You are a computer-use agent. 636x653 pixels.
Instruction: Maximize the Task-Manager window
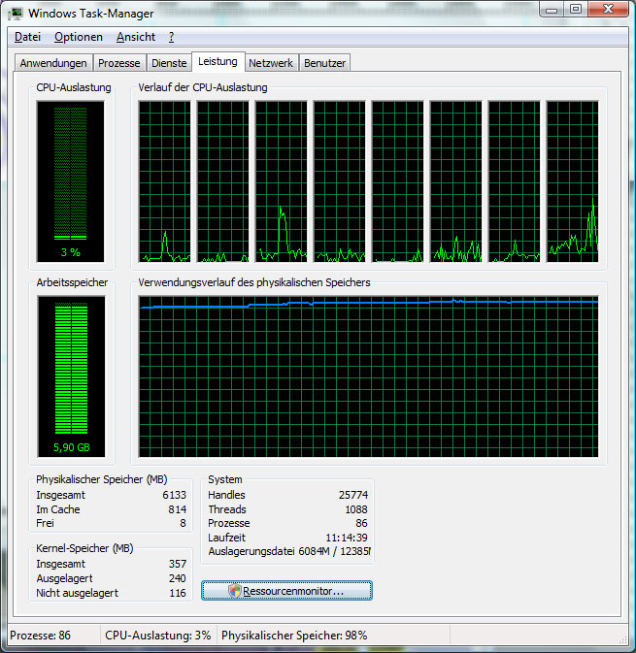(x=576, y=10)
